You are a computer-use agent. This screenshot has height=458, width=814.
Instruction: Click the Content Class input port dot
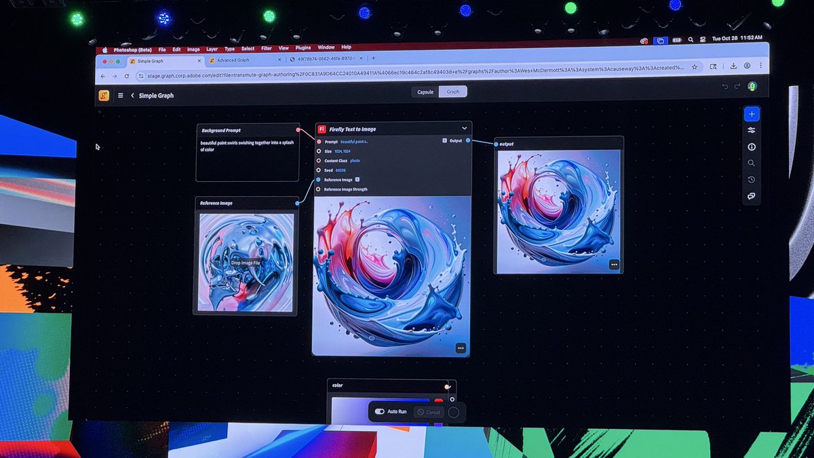[319, 161]
